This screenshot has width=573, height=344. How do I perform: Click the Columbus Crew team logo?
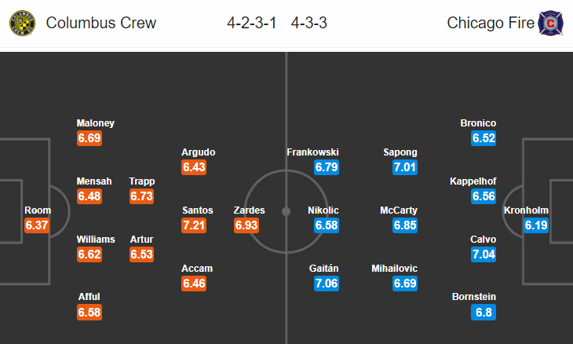coord(22,23)
